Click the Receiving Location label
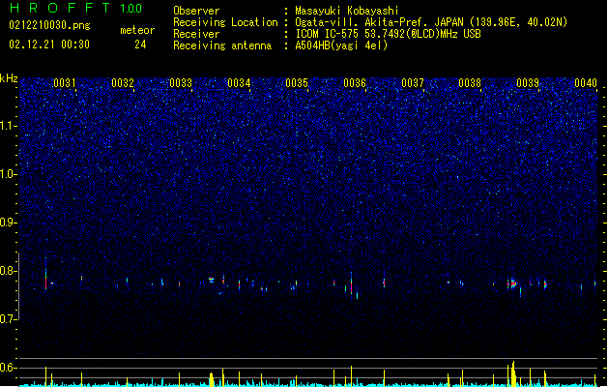The height and width of the screenshot is (387, 608). [x=225, y=22]
